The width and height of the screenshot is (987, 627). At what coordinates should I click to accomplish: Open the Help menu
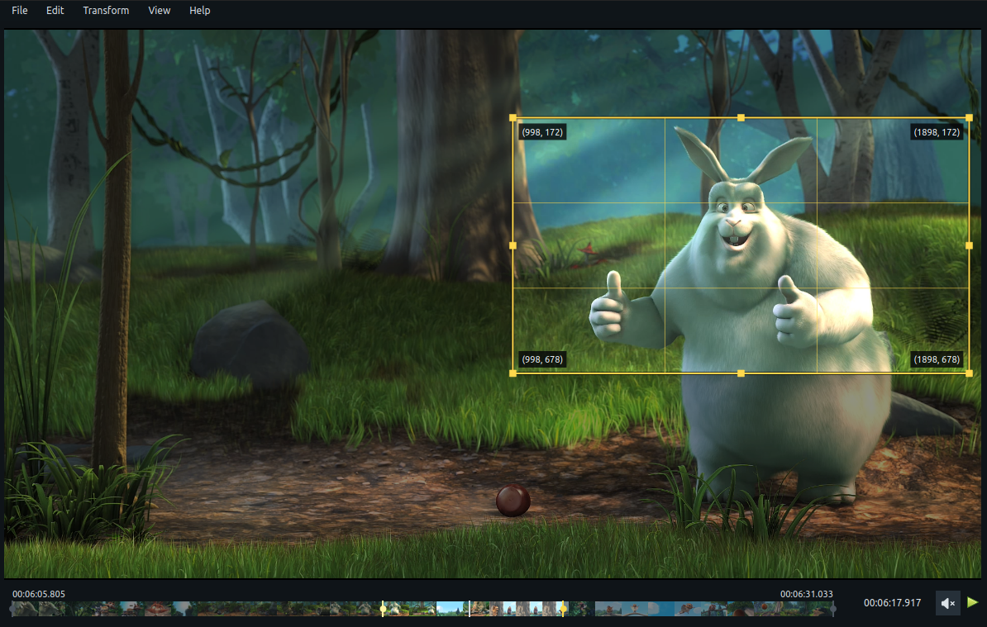point(199,10)
